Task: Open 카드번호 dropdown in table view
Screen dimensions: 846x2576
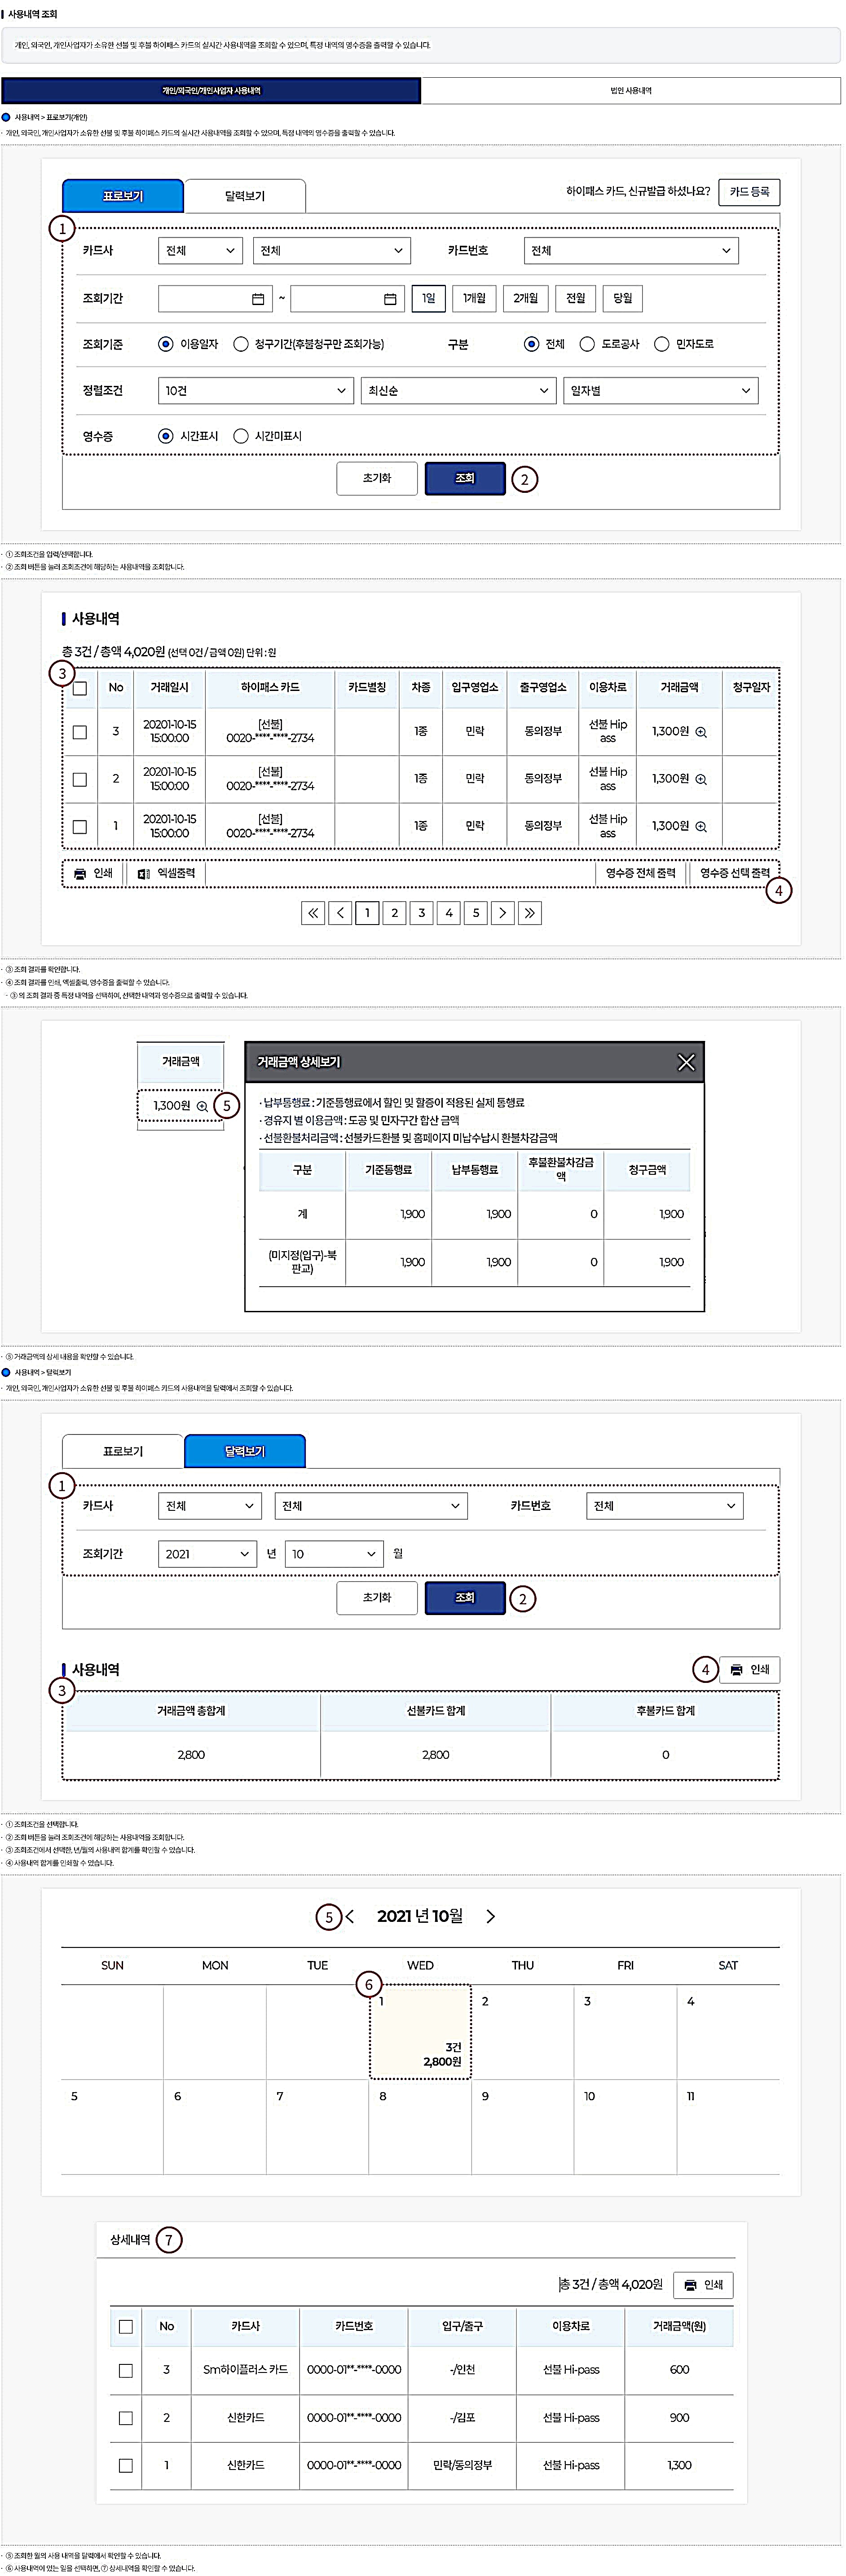Action: click(631, 251)
